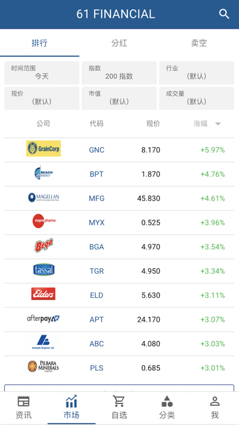This screenshot has height=425, width=239.
Task: Open the MFG stock code link
Action: (x=96, y=198)
